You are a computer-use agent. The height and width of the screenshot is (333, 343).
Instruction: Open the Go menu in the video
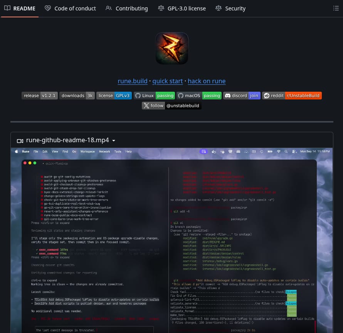[74, 151]
